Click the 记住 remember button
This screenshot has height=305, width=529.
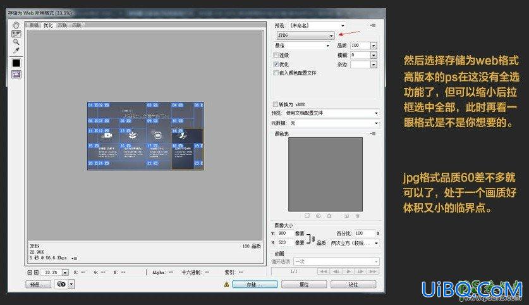pyautogui.click(x=353, y=285)
